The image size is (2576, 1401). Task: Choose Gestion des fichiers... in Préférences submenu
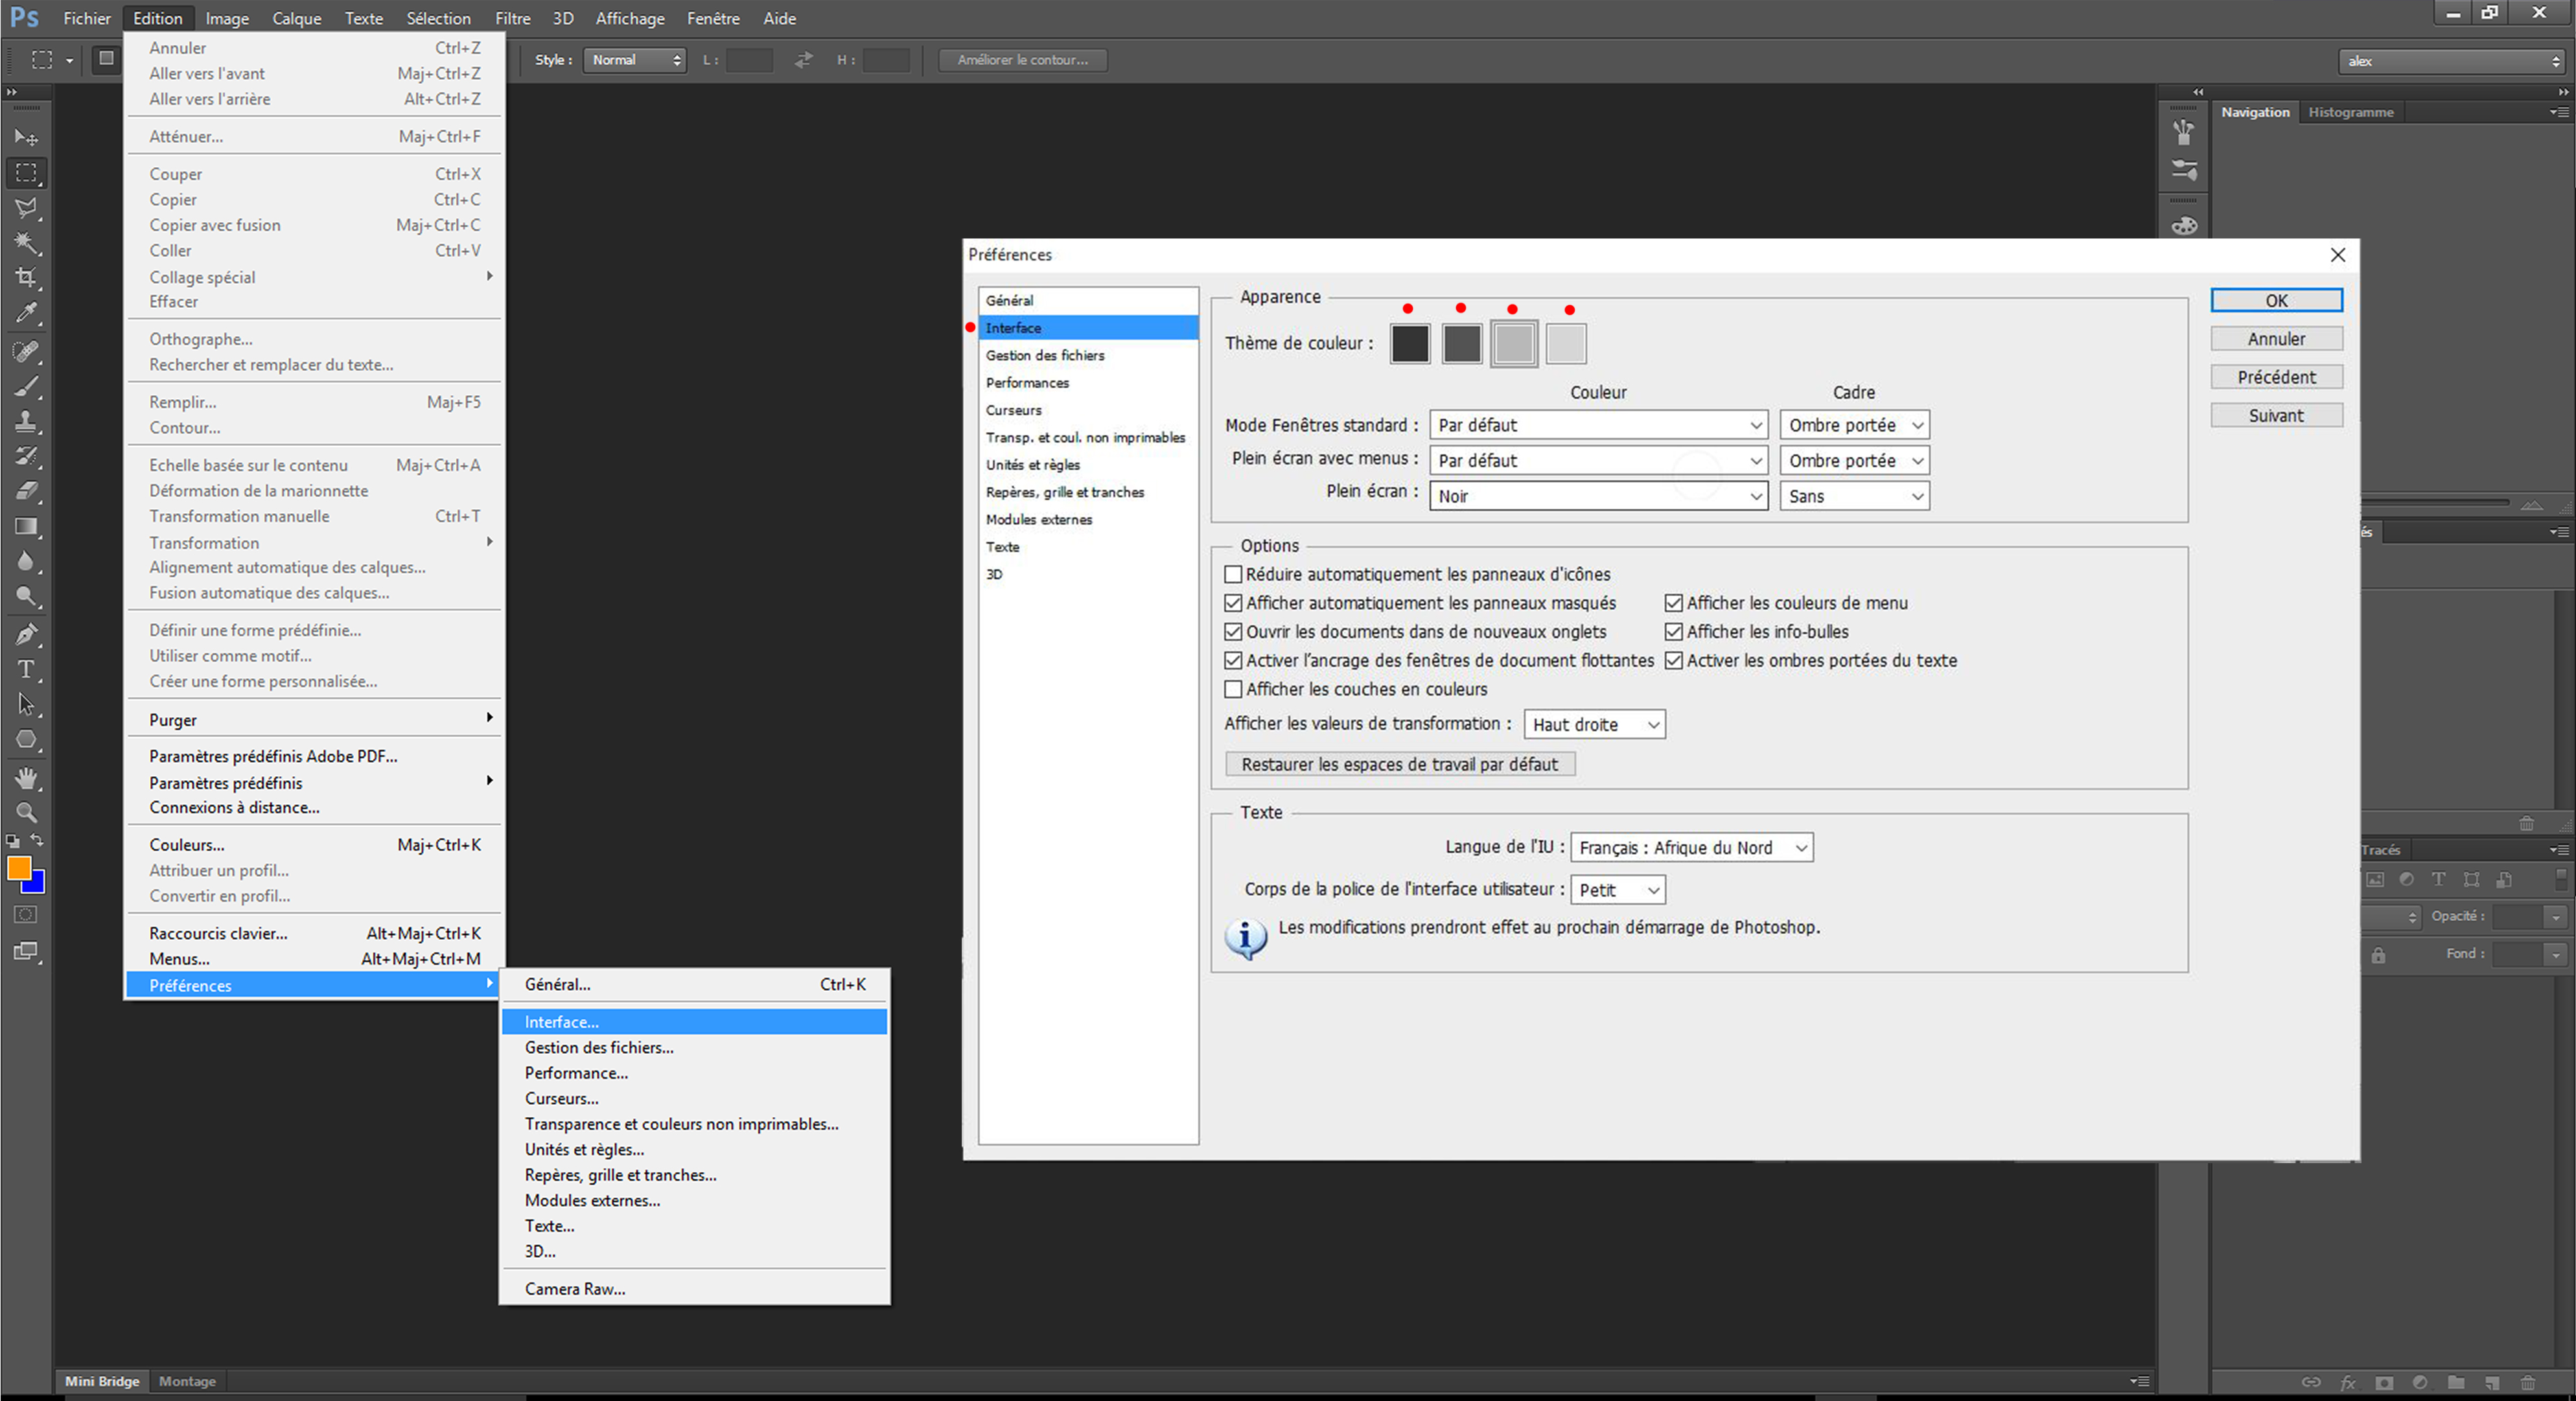coord(694,1047)
